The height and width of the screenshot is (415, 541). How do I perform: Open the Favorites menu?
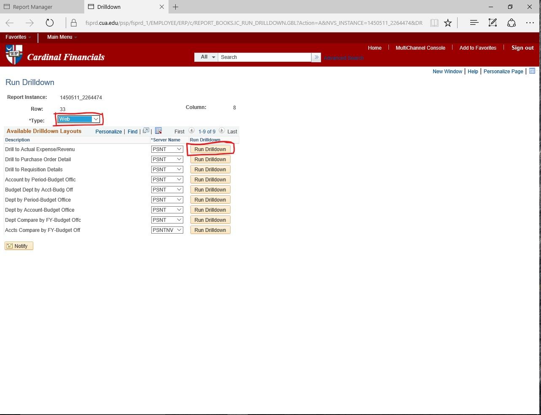18,37
